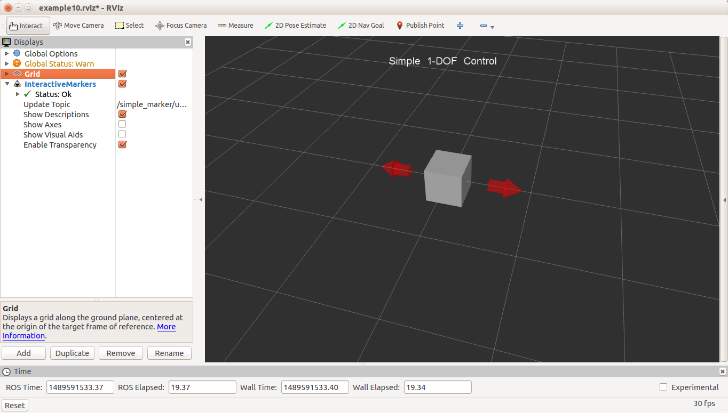Click the Time panel clock icon

[7, 371]
